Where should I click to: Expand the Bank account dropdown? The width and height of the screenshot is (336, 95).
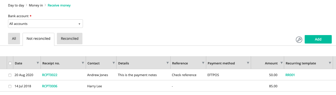45,24
